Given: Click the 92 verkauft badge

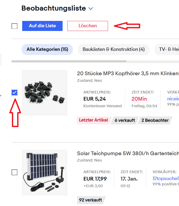Looking at the screenshot, I should click(90, 200).
